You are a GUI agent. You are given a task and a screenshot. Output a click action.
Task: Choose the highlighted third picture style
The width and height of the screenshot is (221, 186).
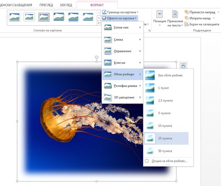pyautogui.click(x=44, y=17)
